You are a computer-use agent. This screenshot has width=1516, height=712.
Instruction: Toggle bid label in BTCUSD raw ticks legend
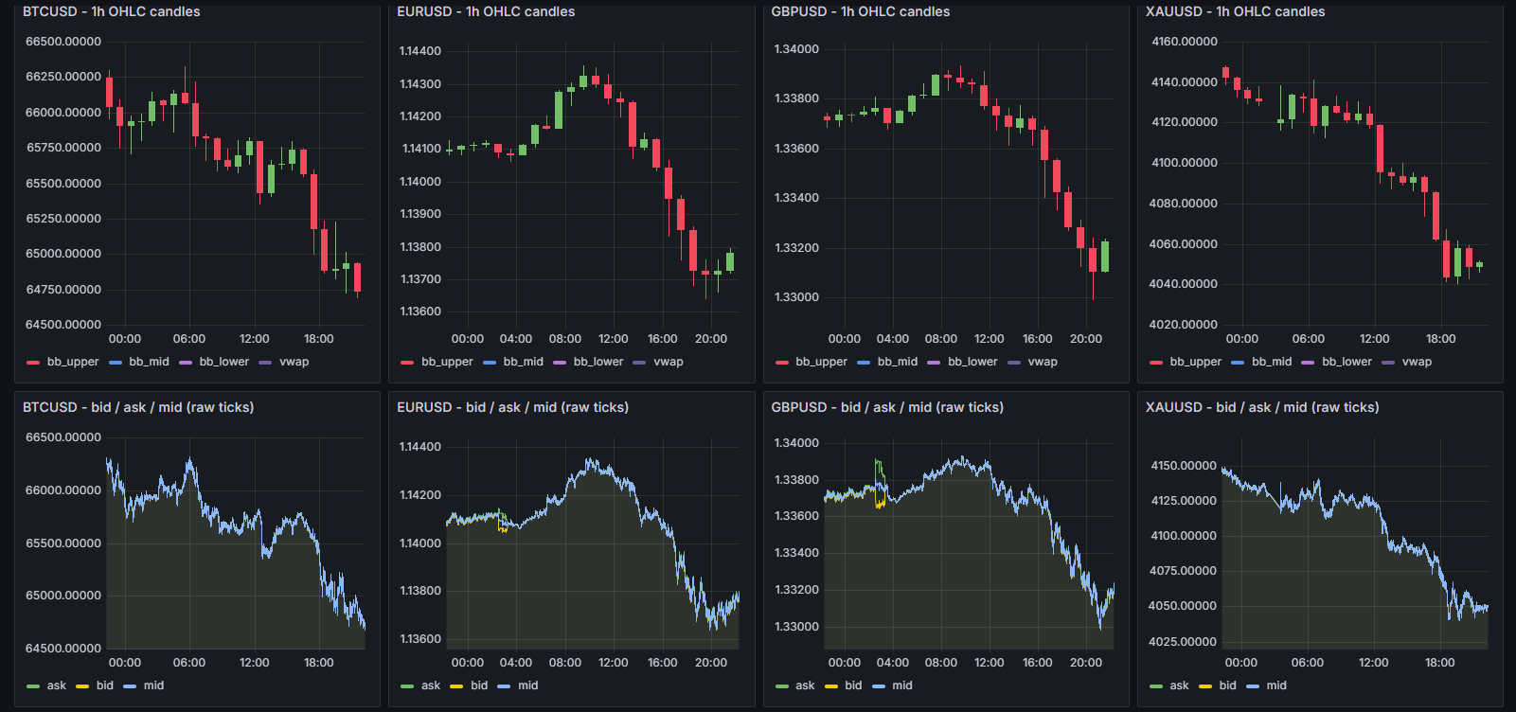pyautogui.click(x=105, y=685)
